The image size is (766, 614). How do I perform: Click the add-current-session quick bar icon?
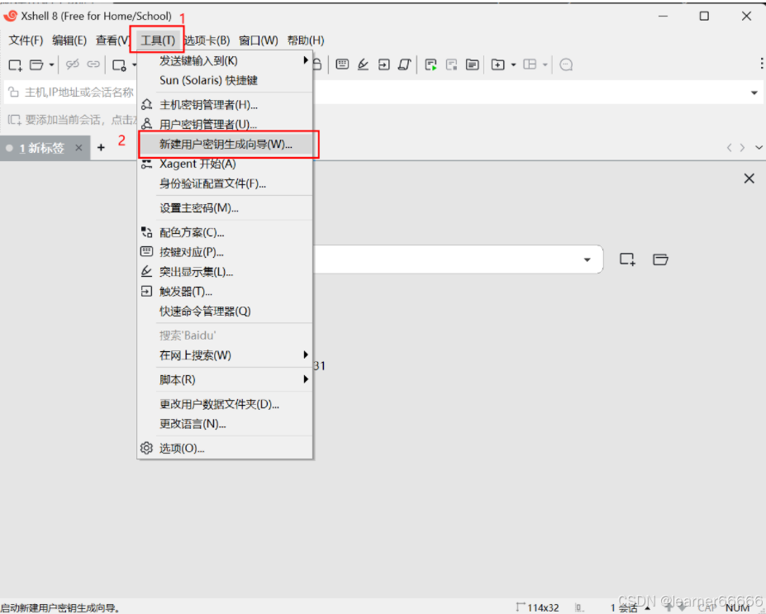14,120
